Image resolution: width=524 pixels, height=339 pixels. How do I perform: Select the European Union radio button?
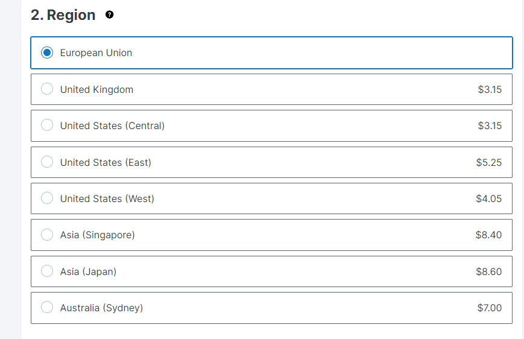pos(47,52)
